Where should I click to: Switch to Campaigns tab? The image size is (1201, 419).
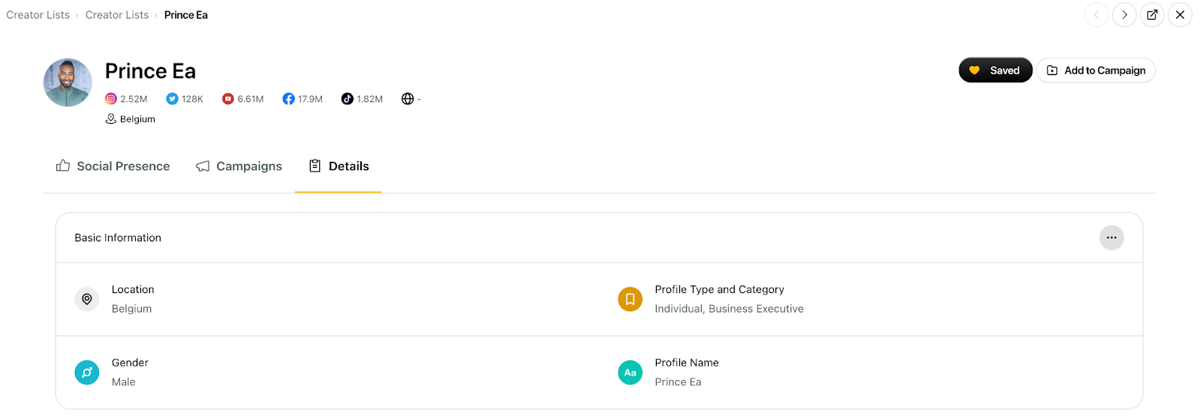(x=239, y=166)
